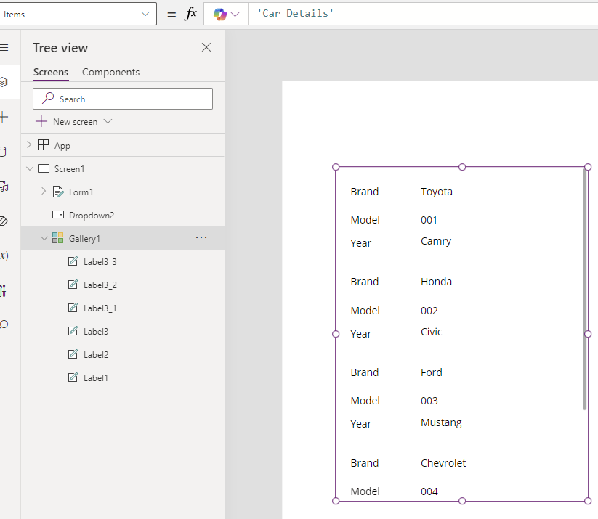This screenshot has height=519, width=598.
Task: Select App in the tree
Action: [x=123, y=145]
